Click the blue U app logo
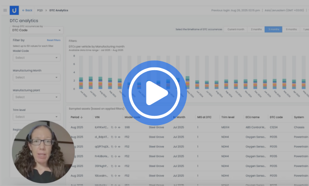 coord(14,9)
